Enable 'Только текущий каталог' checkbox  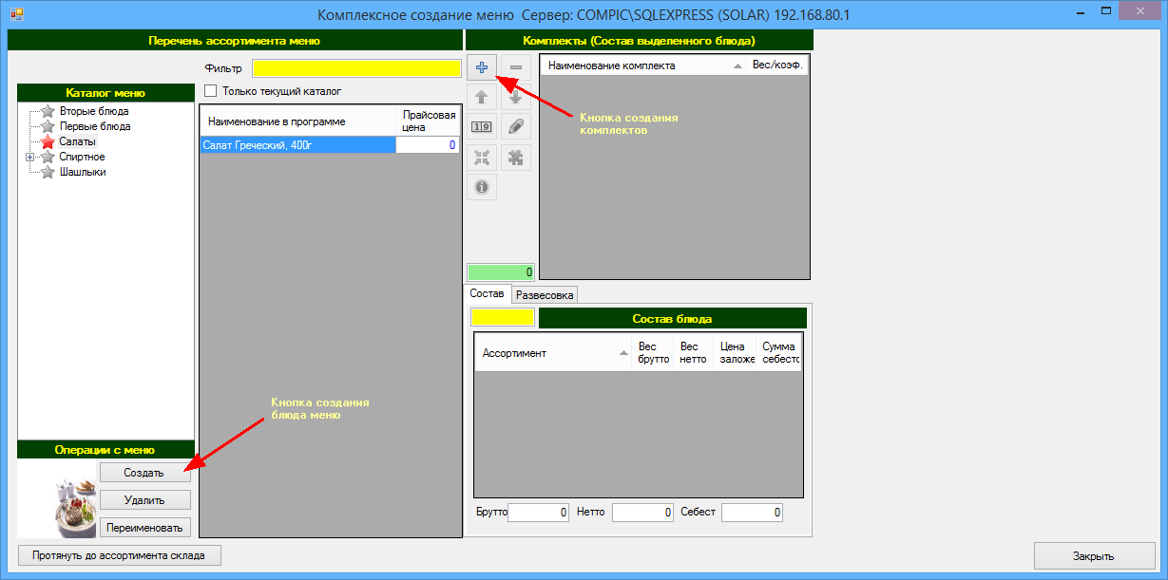point(211,91)
